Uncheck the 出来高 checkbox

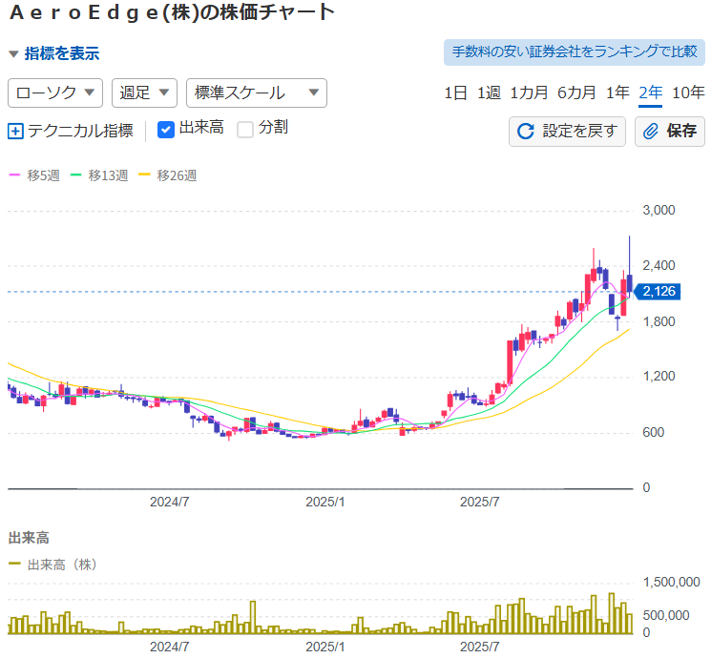(x=166, y=130)
